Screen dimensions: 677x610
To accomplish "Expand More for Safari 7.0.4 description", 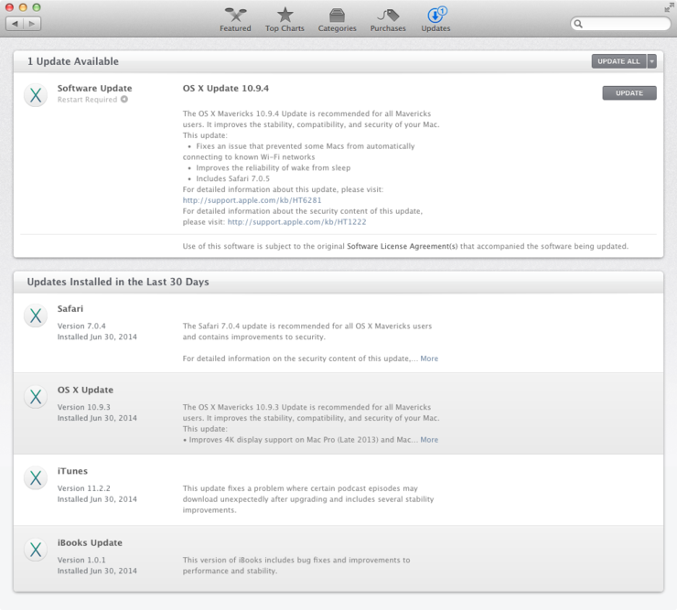I will (429, 359).
